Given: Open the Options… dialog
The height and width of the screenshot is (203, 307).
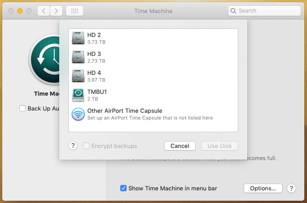Looking at the screenshot, I should pyautogui.click(x=263, y=189).
